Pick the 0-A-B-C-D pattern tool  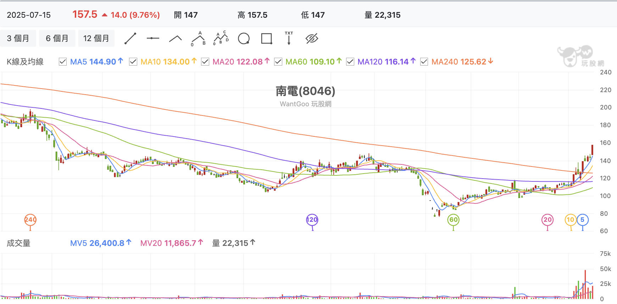point(221,38)
